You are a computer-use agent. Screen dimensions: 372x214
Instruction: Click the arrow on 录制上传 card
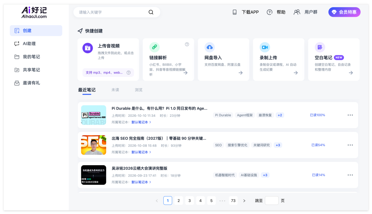pyautogui.click(x=296, y=73)
